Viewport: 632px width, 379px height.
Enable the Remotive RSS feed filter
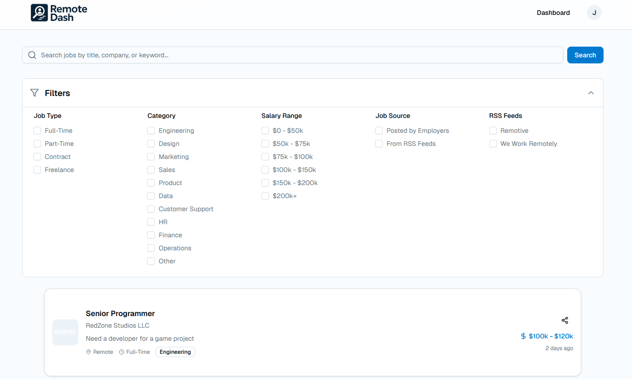[x=493, y=131]
